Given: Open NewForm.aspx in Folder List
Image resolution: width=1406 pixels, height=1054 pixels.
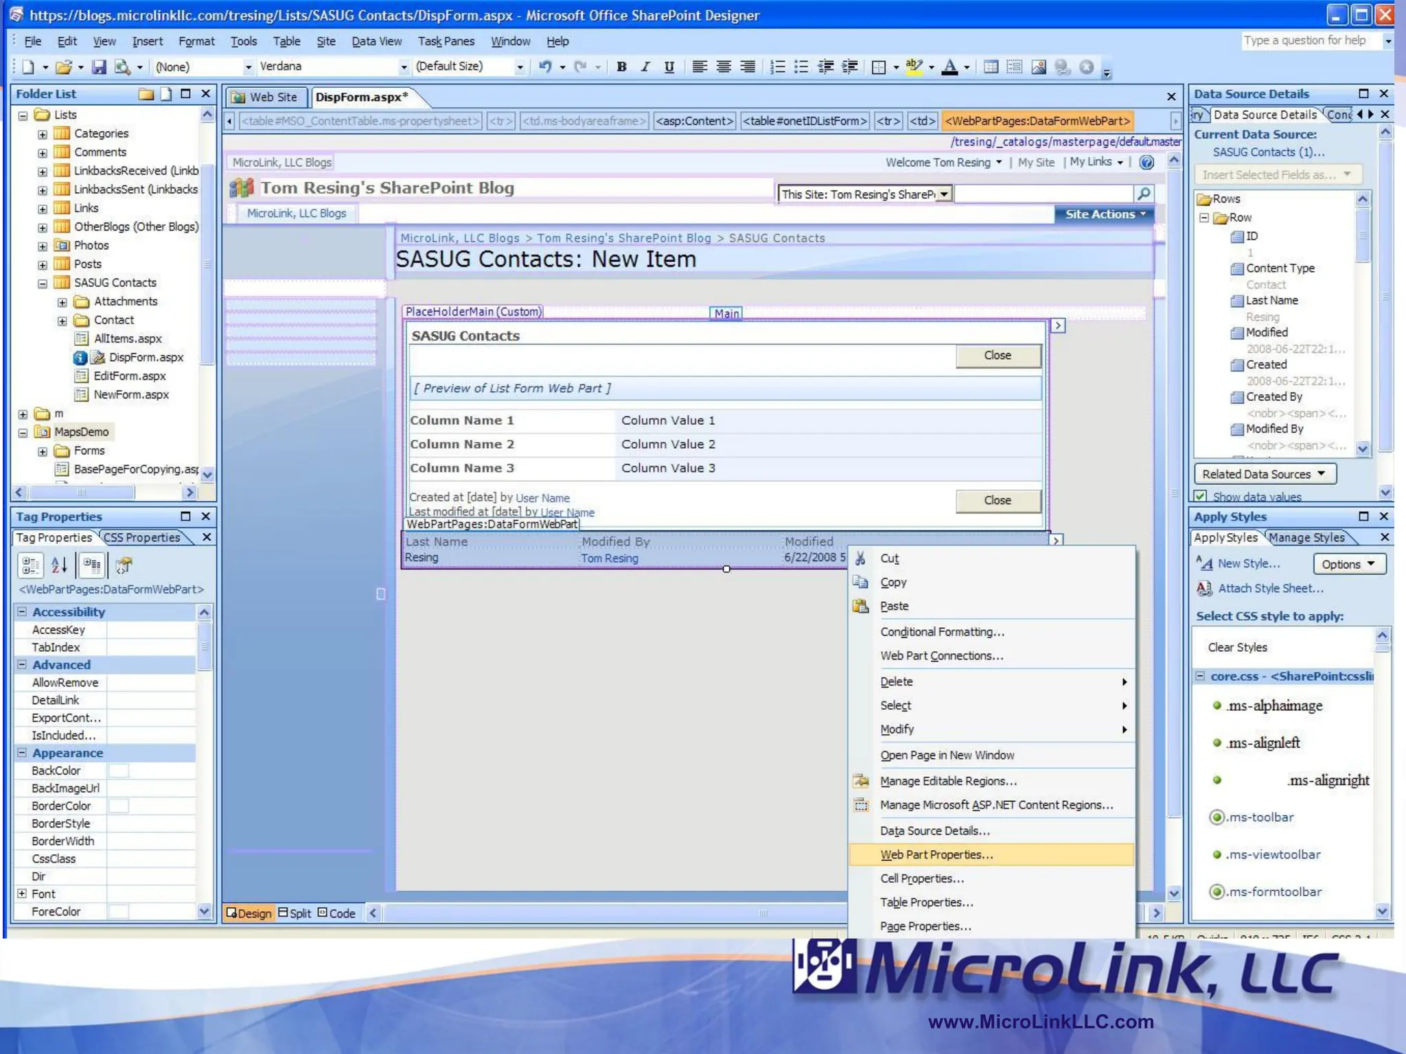Looking at the screenshot, I should 130,395.
